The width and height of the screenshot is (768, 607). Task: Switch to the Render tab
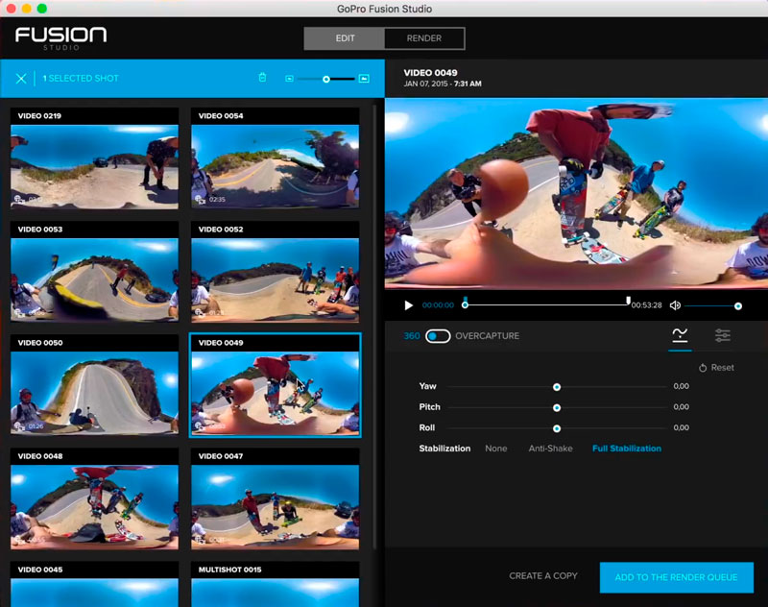tap(424, 38)
